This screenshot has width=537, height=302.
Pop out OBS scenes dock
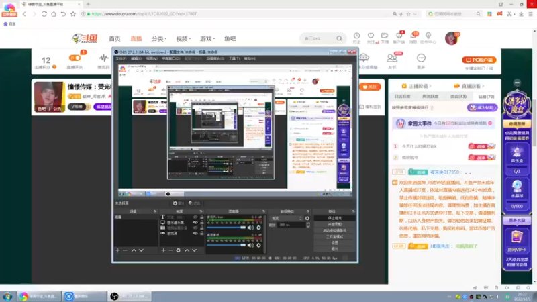pos(155,211)
